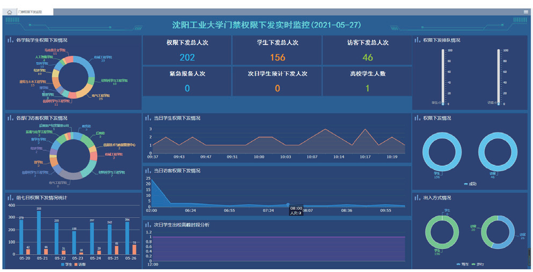Toggle 成功 legend in 权限下发情况 chart
The width and height of the screenshot is (533, 272).
click(470, 184)
